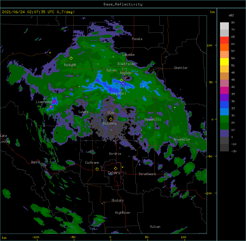
Task: Select the HighRiver label
Action: [x=123, y=213]
